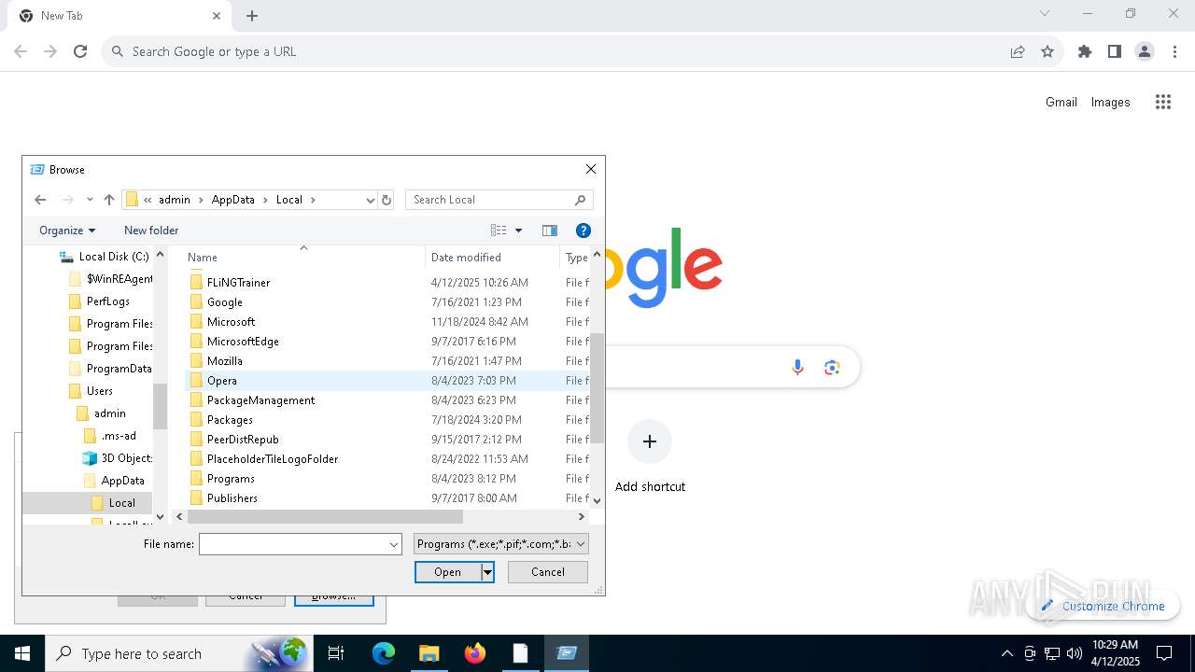Click the Add shortcut plus icon
Screen dimensions: 1195x672
click(650, 441)
